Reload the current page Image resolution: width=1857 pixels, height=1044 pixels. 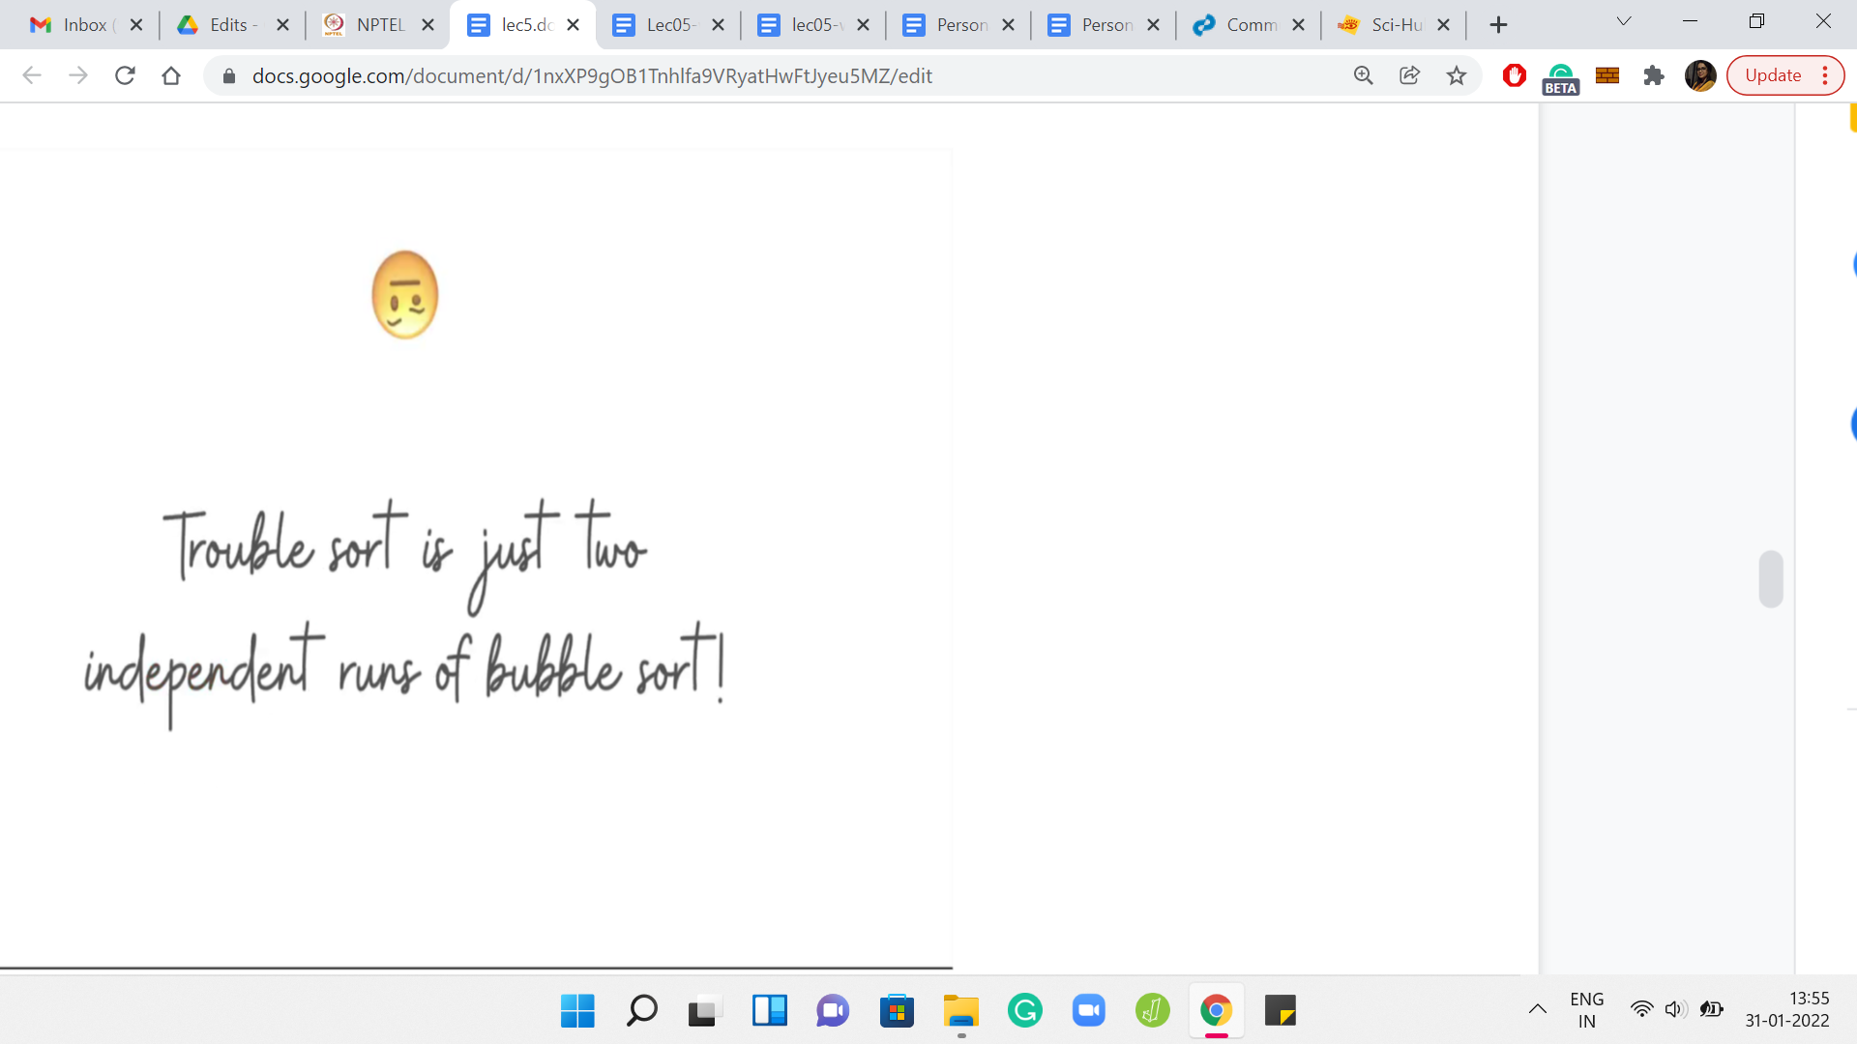pyautogui.click(x=125, y=75)
